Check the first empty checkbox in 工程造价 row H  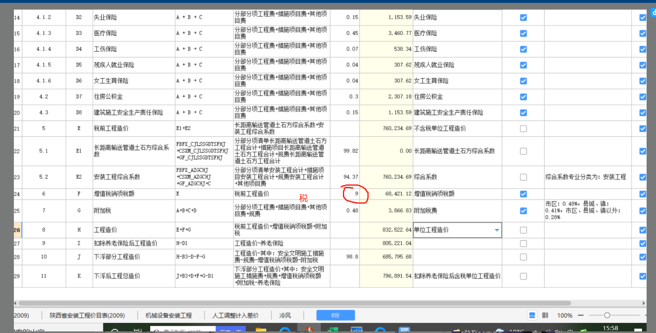click(523, 230)
